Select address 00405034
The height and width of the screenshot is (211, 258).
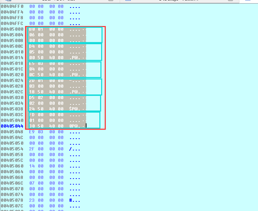click(x=12, y=103)
